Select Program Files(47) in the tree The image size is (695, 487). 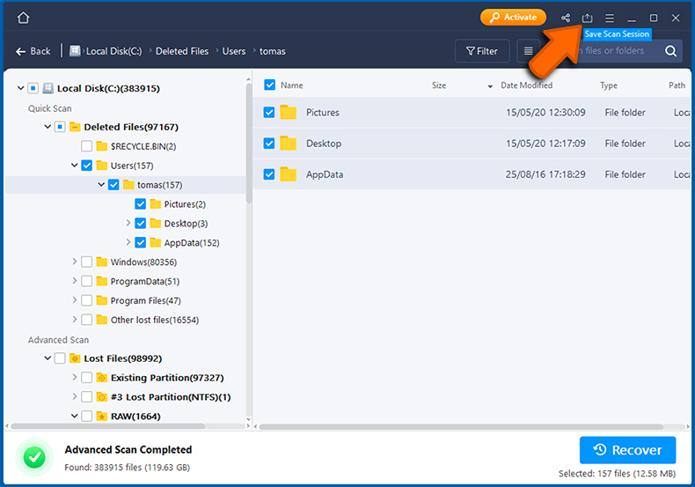146,300
